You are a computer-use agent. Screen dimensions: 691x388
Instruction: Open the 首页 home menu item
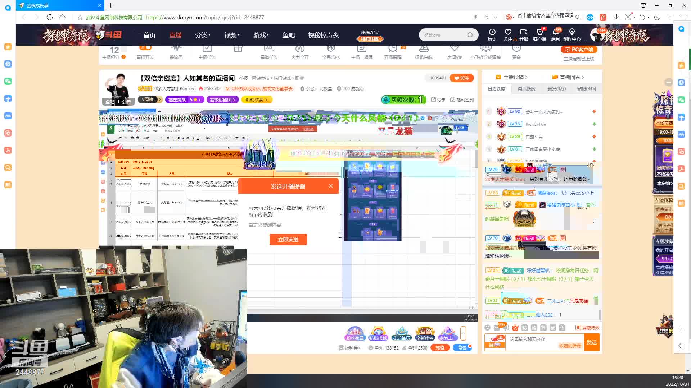(x=149, y=35)
